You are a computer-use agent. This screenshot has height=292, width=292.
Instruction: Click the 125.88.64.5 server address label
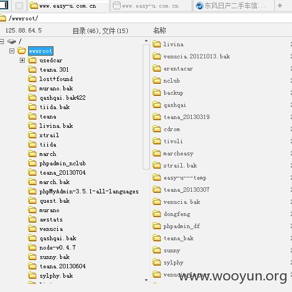[x=24, y=30]
